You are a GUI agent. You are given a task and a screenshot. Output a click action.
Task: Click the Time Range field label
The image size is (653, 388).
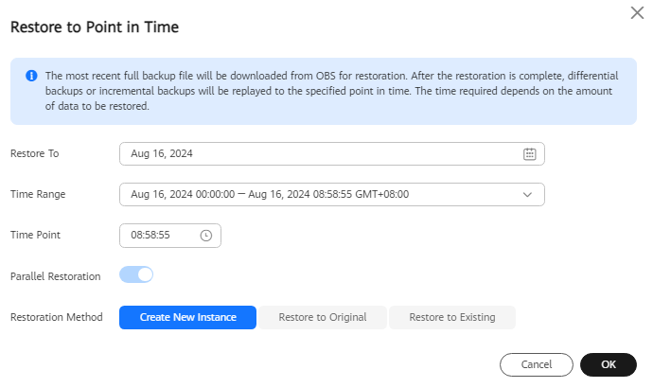tap(38, 194)
